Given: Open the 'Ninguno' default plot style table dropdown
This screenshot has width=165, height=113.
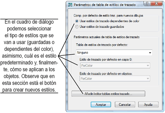Looking at the screenshot, I should tap(114, 53).
